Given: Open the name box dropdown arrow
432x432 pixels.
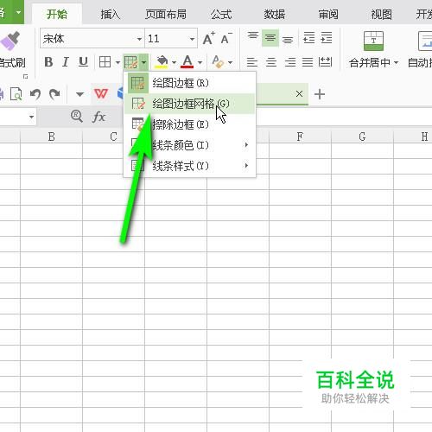Looking at the screenshot, I should pyautogui.click(x=31, y=117).
